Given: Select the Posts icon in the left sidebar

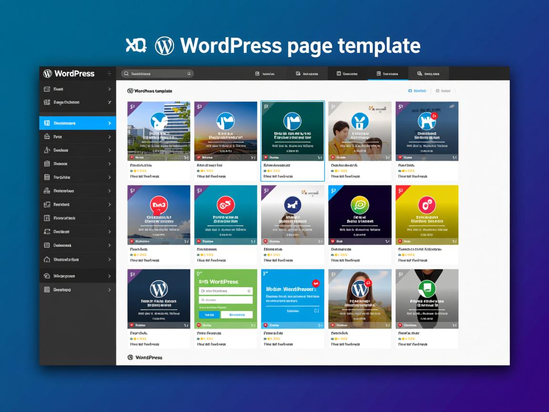Looking at the screenshot, I should (x=46, y=136).
